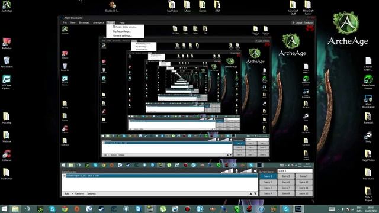The height and width of the screenshot is (213, 379).
Task: Select XSplit Broadcaster shortcut on real desktop right column
Action: coord(368,101)
